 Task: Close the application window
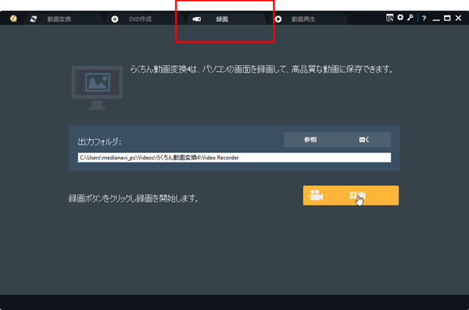(458, 18)
